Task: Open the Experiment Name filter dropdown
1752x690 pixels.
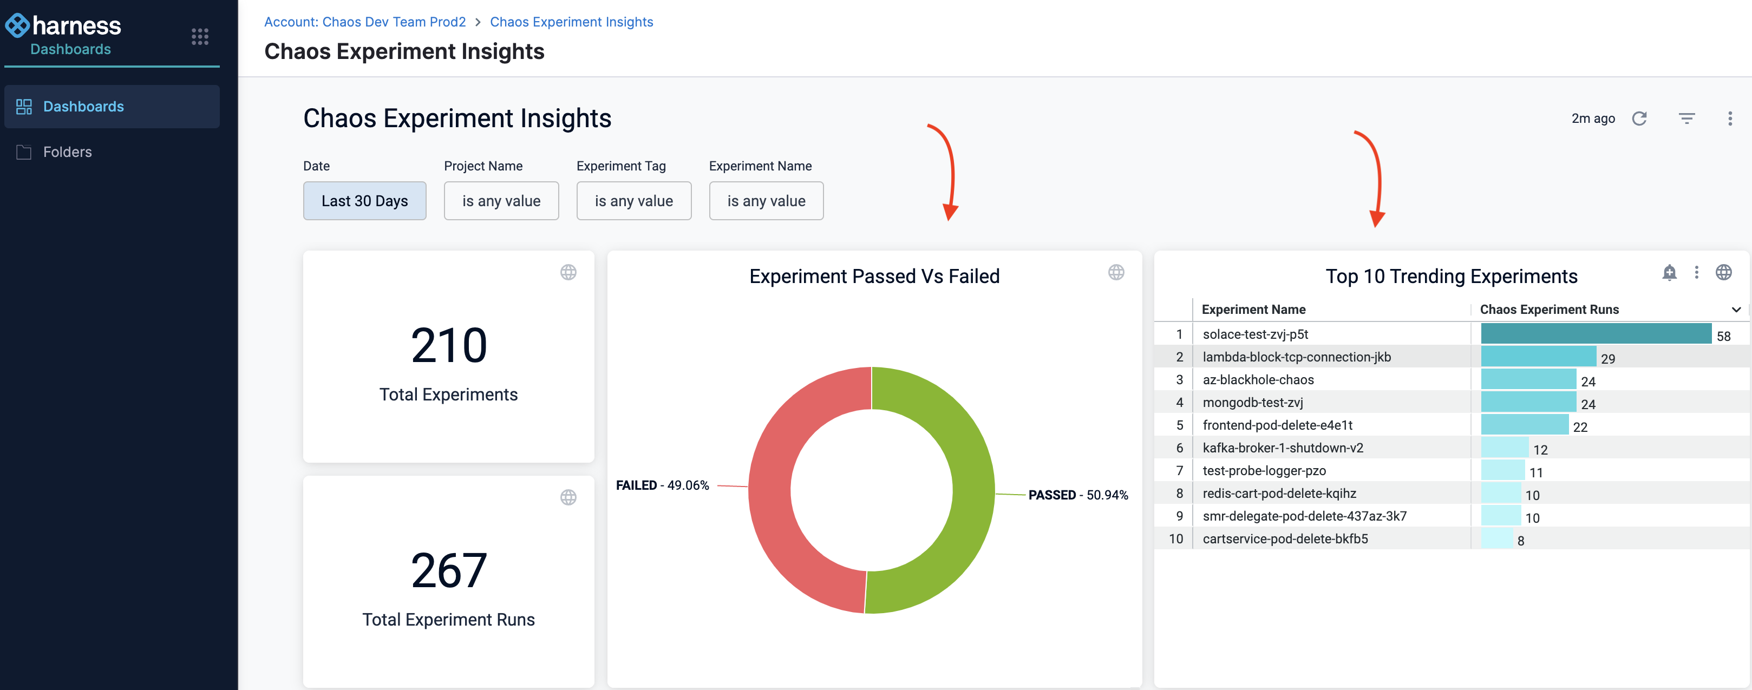Action: tap(766, 201)
